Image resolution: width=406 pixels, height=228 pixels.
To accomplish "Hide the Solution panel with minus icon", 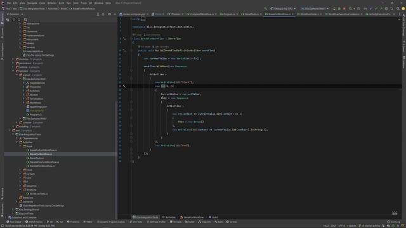I will click(x=115, y=14).
